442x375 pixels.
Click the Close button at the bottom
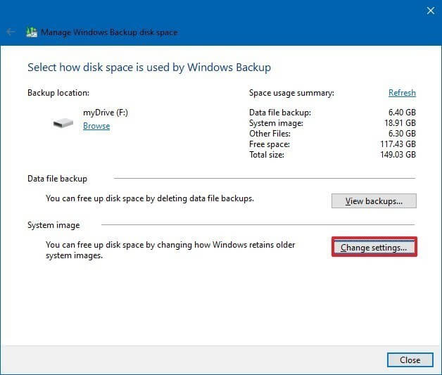410,360
